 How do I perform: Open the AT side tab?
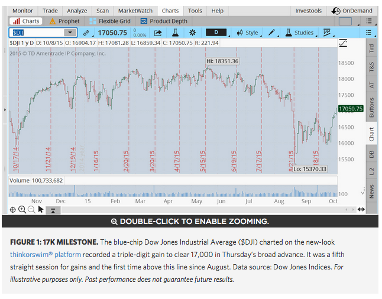pyautogui.click(x=371, y=85)
